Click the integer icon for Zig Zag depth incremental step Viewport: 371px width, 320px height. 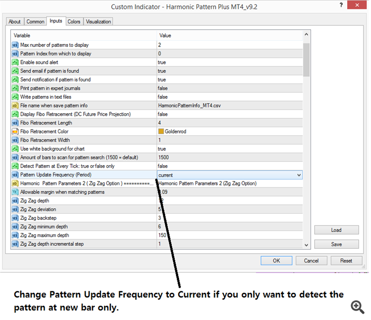pos(15,244)
